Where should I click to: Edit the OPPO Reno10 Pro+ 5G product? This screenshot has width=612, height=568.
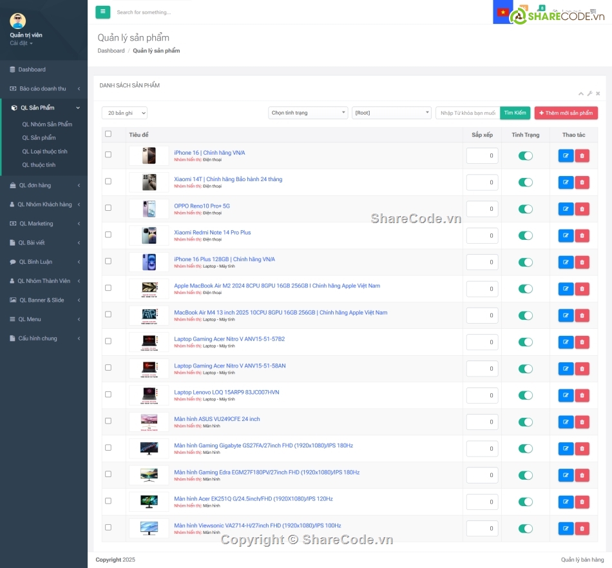pos(566,209)
